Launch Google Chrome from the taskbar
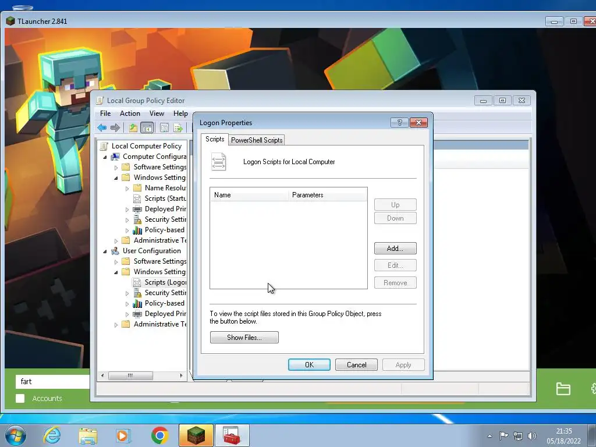This screenshot has height=447, width=596. click(159, 435)
